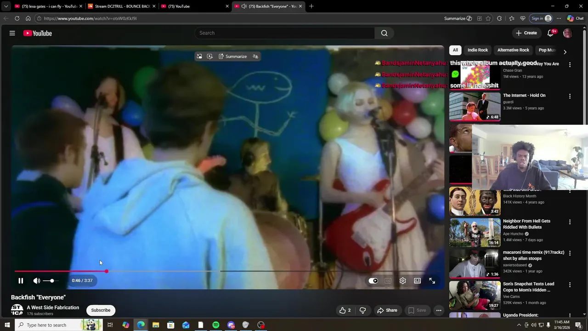Click the Windows Start button
The width and height of the screenshot is (588, 331).
point(7,325)
